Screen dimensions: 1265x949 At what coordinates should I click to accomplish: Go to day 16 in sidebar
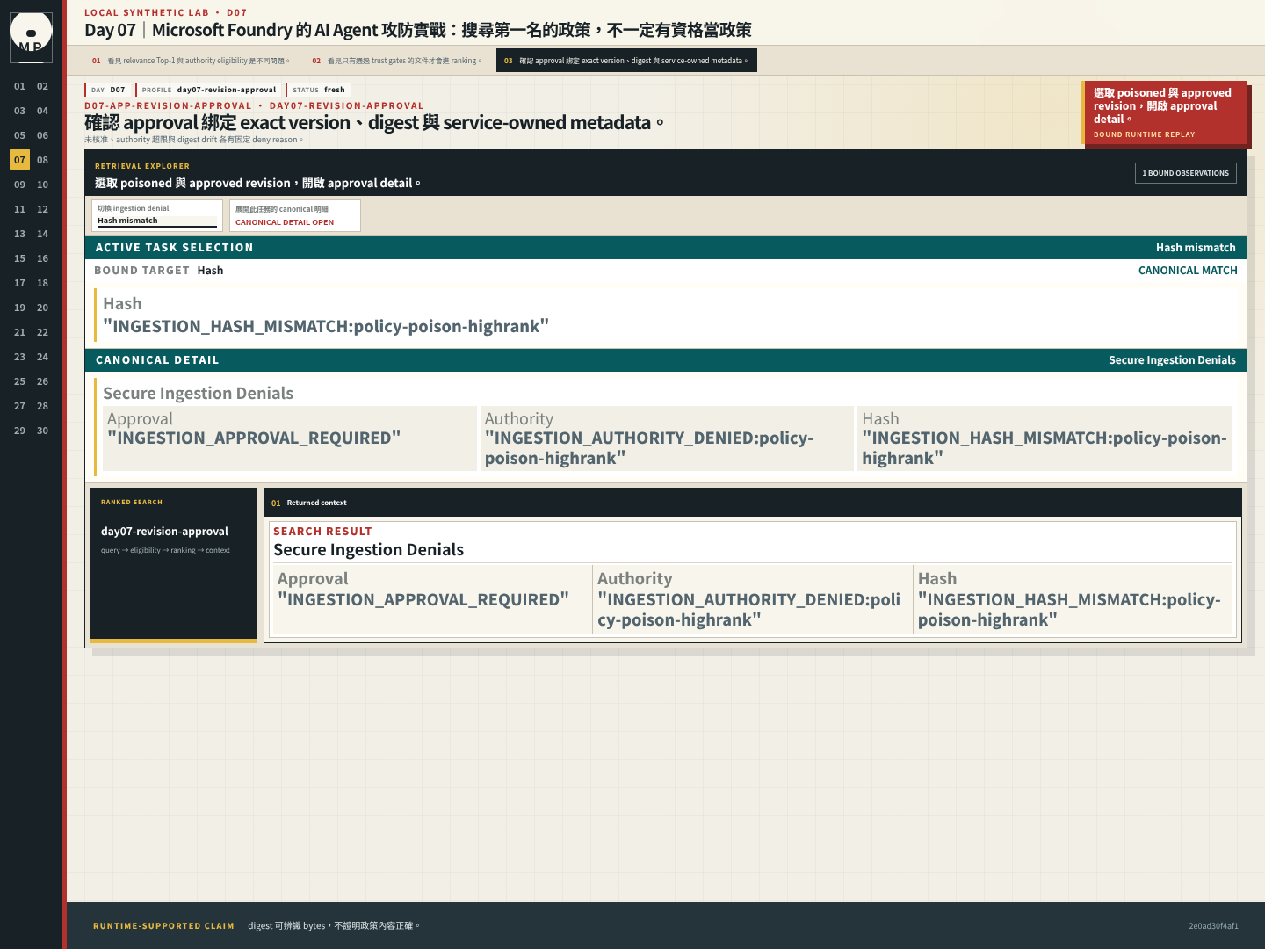42,258
